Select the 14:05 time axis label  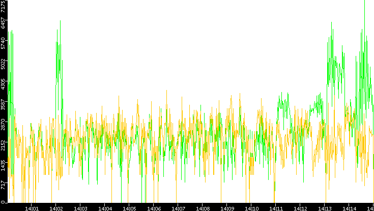pyautogui.click(x=130, y=209)
